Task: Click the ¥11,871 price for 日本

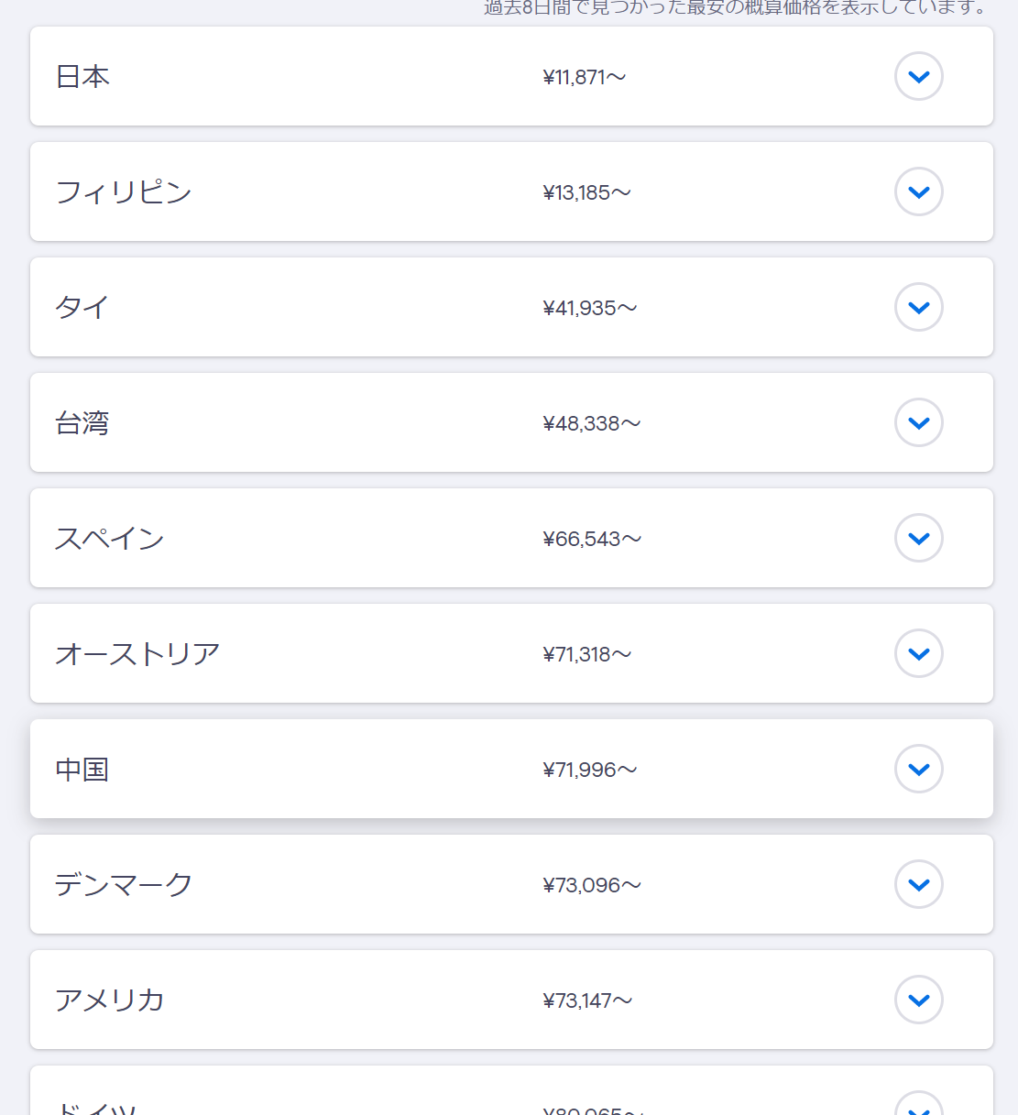Action: [584, 77]
